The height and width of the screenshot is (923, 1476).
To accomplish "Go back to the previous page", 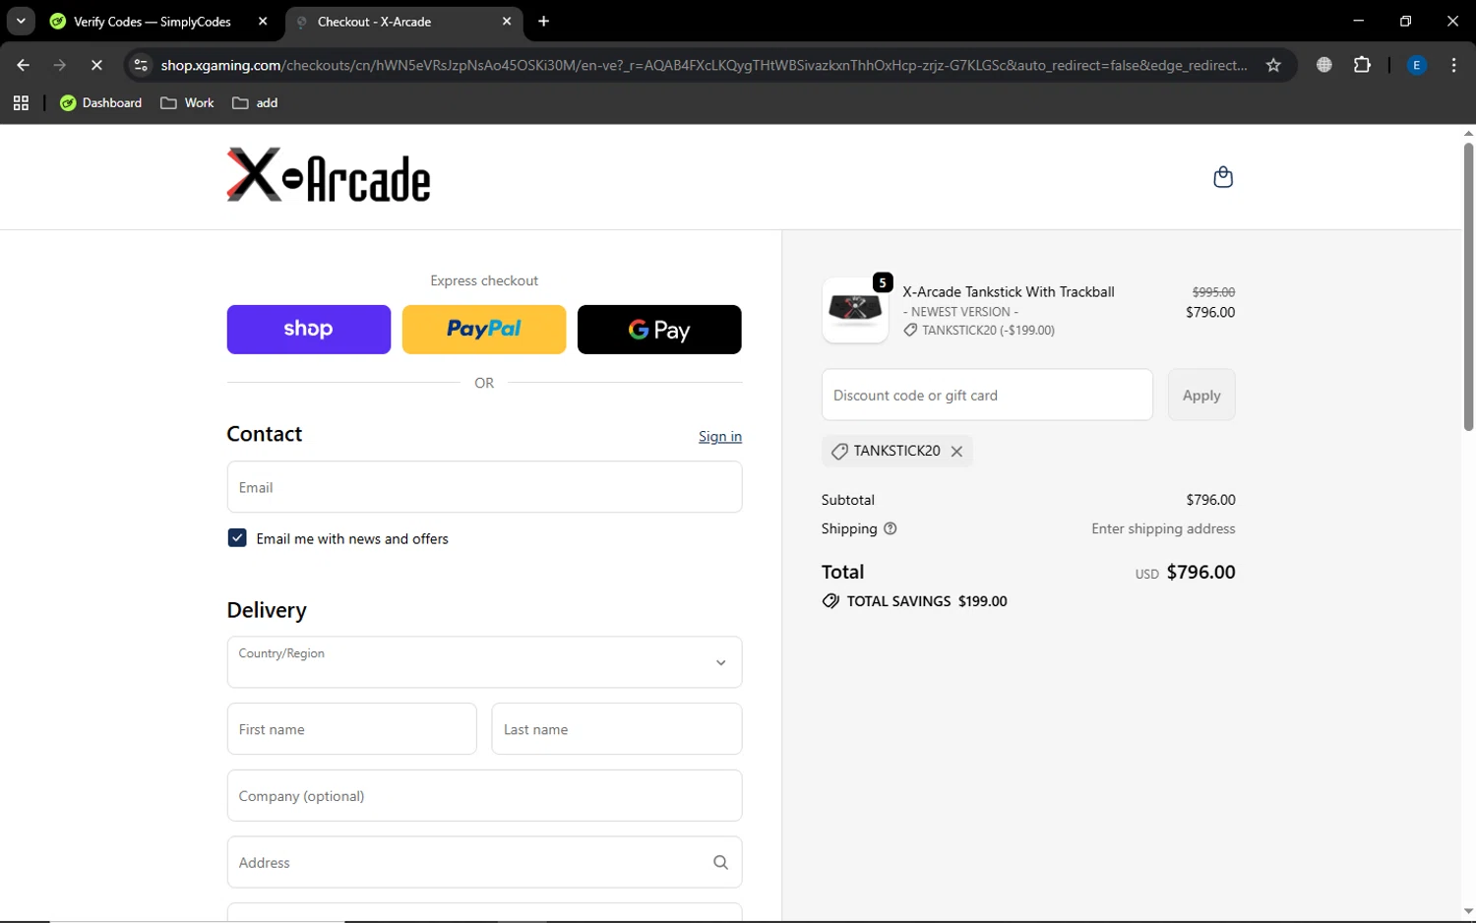I will [23, 65].
